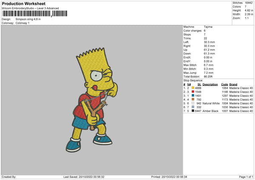
Task: Click the 'Stop Sequence:' heading
Action: click(193, 81)
